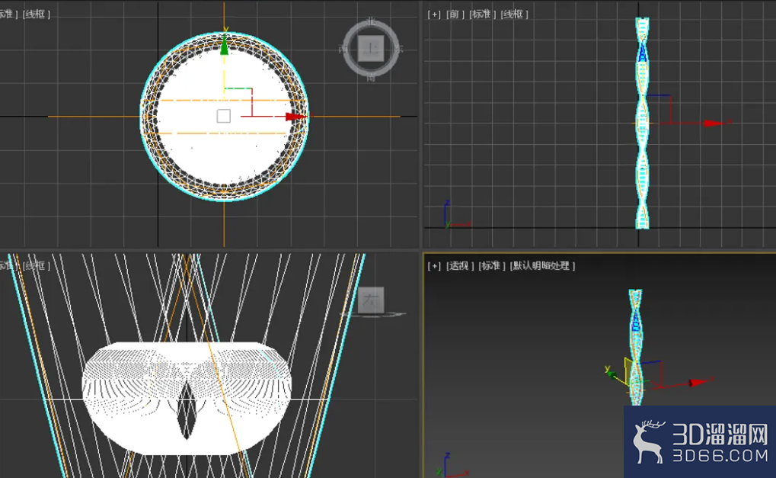
Task: Click the 东 compass label on ViewCube
Action: tap(399, 49)
